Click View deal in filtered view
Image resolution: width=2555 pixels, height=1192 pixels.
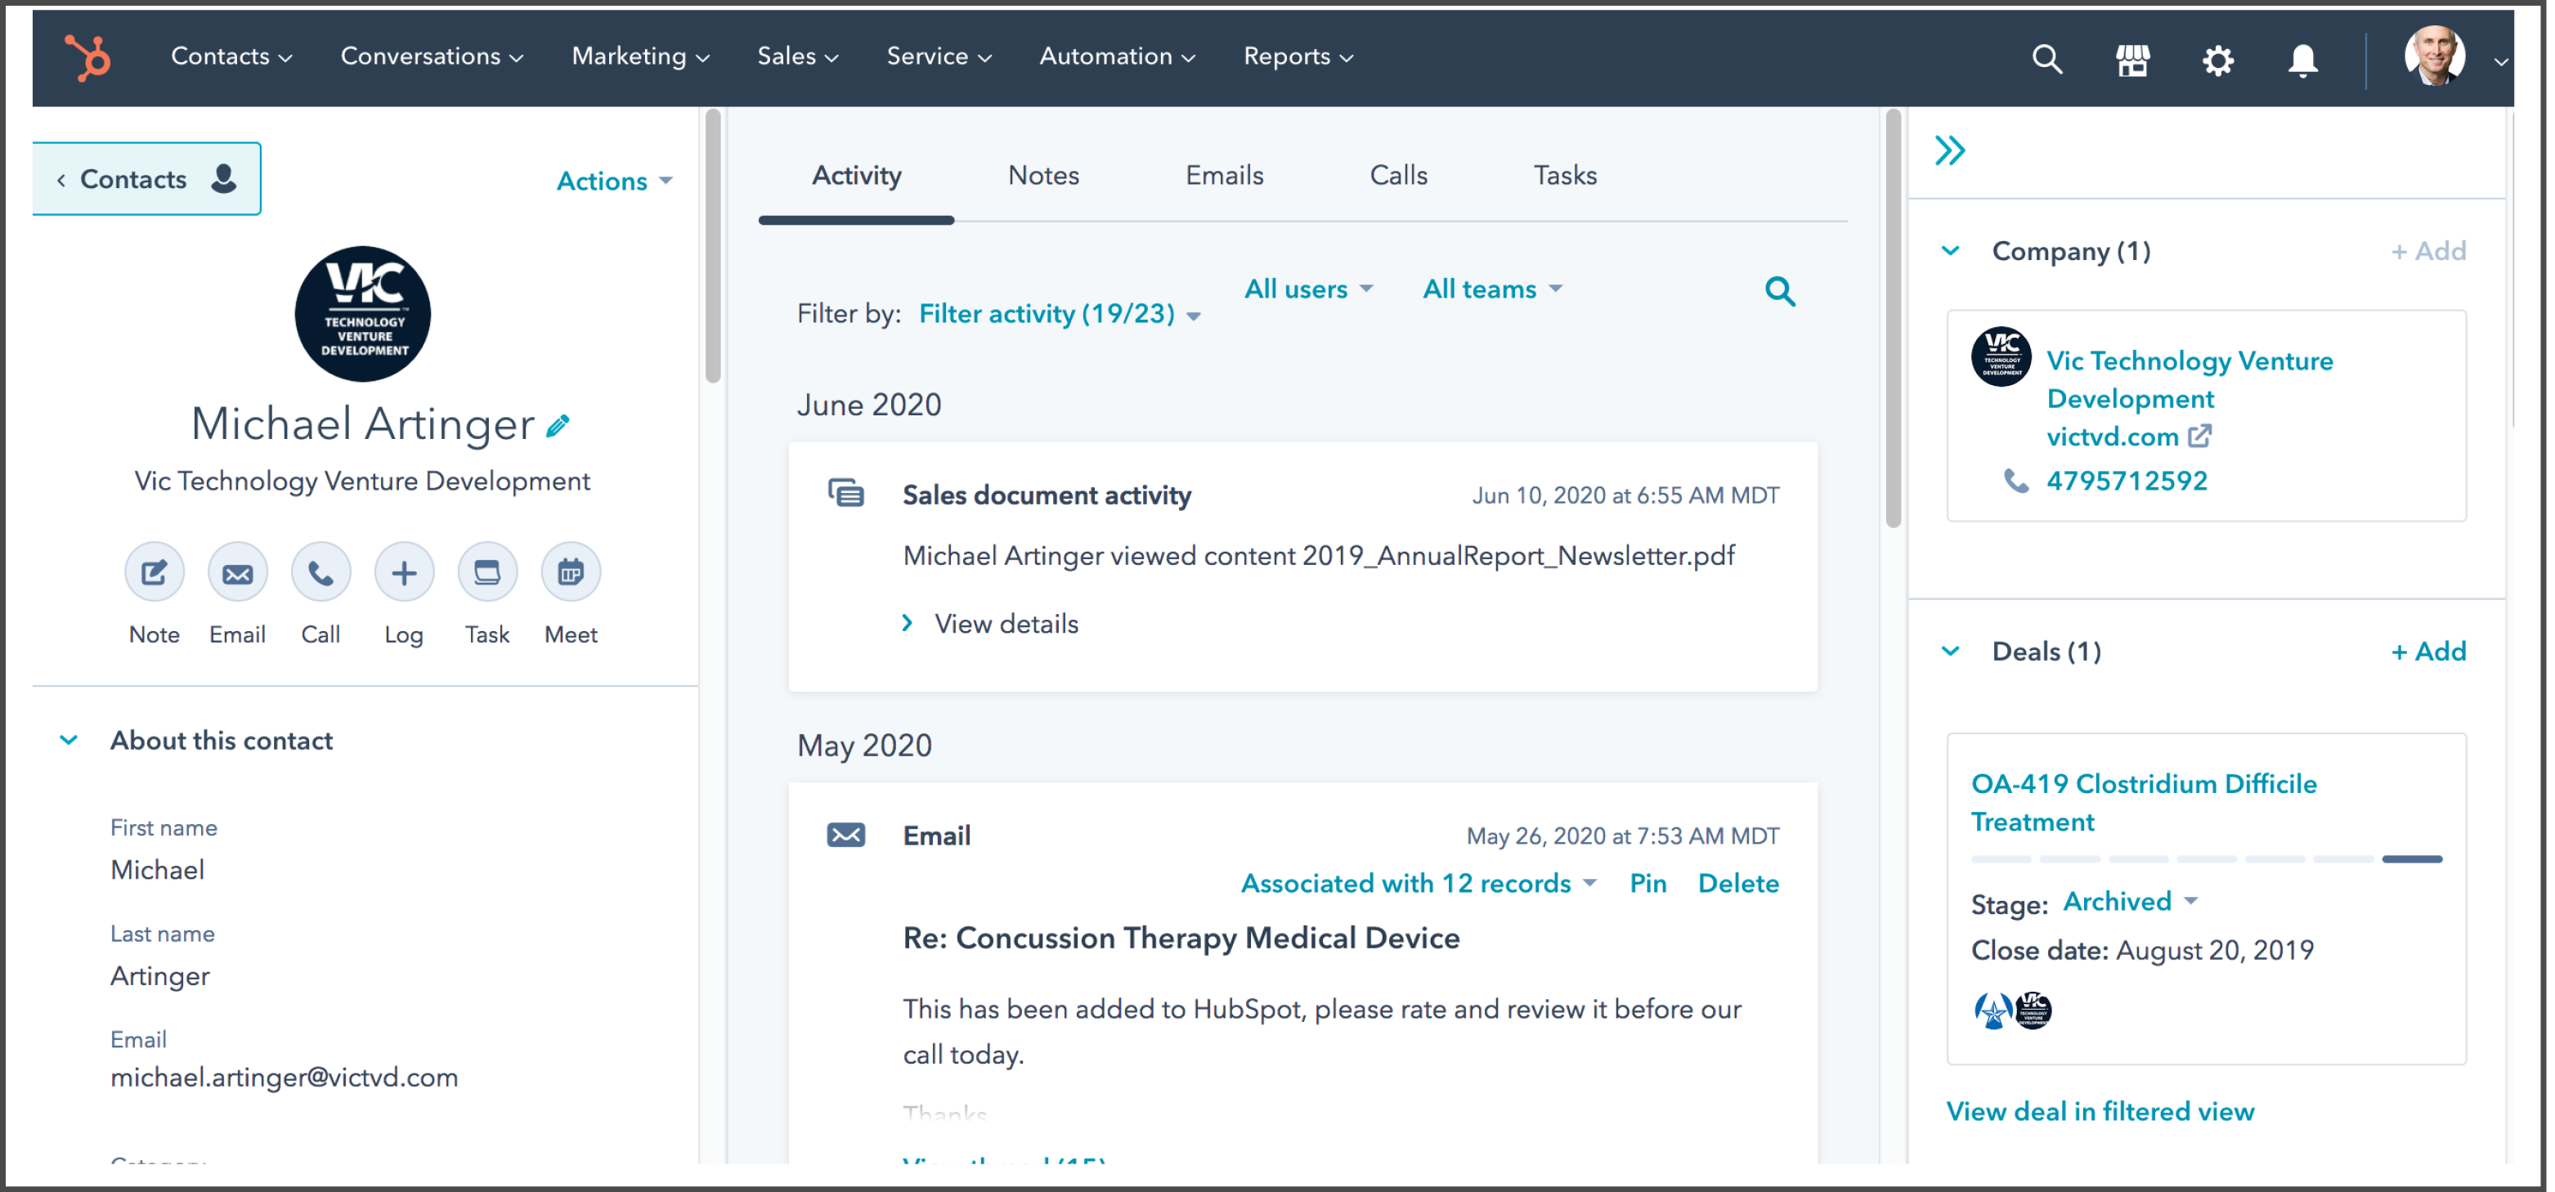[x=2100, y=1112]
